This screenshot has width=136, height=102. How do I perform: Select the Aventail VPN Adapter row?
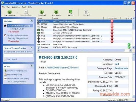84,33
